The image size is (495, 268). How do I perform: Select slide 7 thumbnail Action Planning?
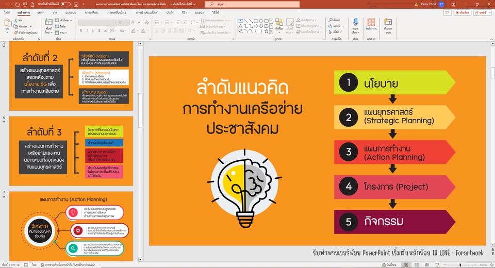(x=71, y=226)
